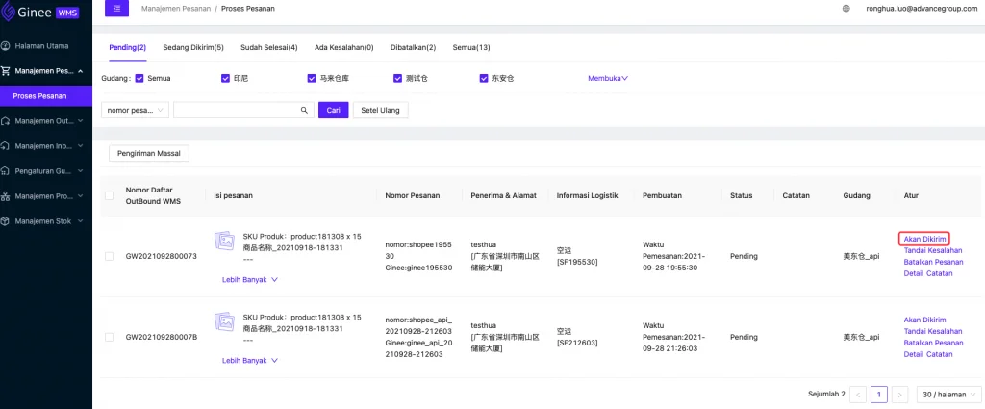
Task: Click Akan Dikirim for order GW2021092800073
Action: pos(924,239)
